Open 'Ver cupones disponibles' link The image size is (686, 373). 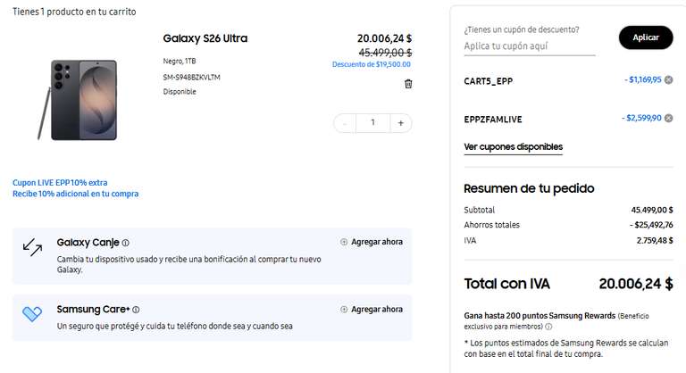pyautogui.click(x=514, y=147)
